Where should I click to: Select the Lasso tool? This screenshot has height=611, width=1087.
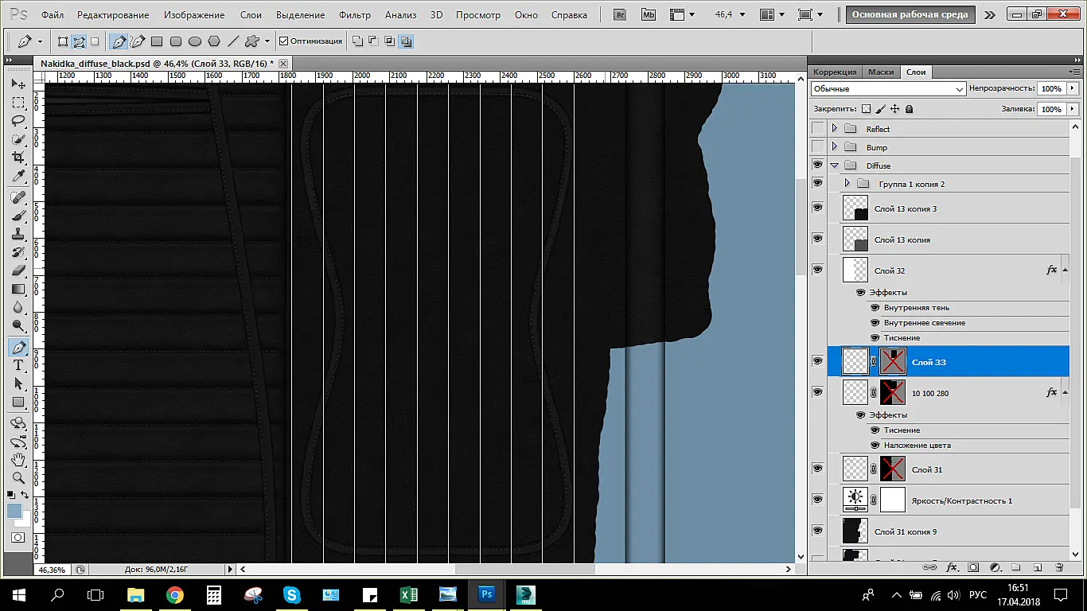click(x=18, y=121)
